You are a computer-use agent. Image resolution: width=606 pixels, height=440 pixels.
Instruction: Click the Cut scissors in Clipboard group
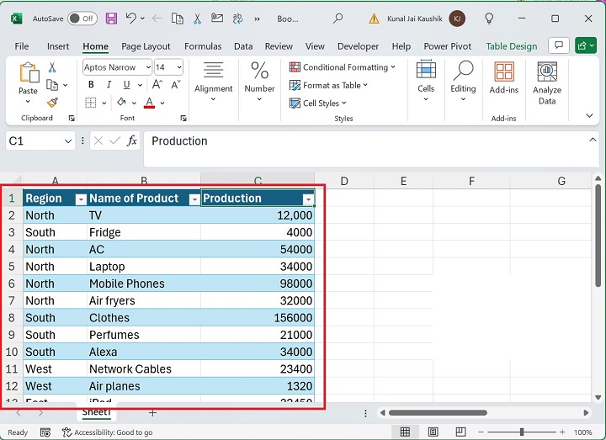[x=52, y=67]
